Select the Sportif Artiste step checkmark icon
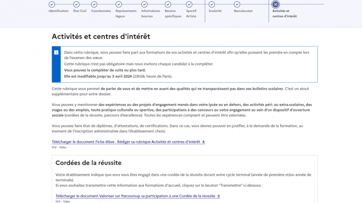This screenshot has width=362, height=203. point(189,4)
